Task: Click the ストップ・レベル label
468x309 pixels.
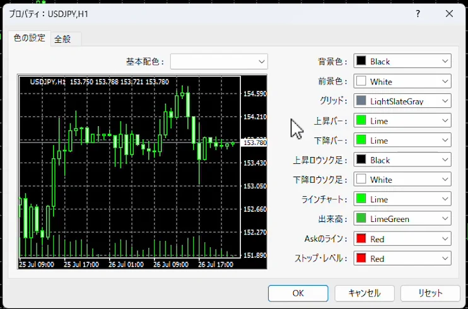Action: click(321, 259)
